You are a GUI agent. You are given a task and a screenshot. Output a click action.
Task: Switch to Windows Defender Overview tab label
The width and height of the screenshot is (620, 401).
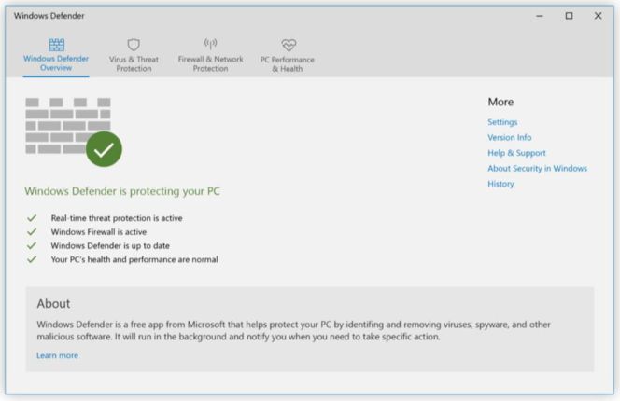(x=56, y=63)
